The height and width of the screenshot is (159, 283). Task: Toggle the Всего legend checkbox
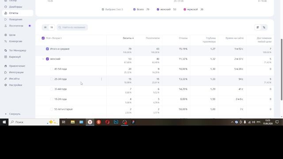click(134, 9)
